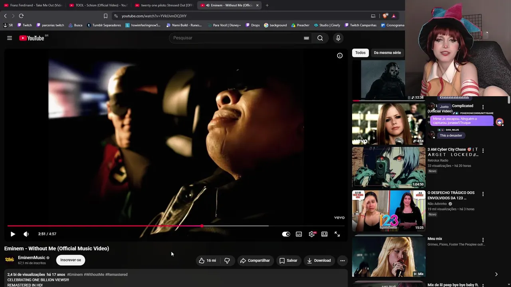Viewport: 511px width, 287px height.
Task: Open the video info card icon
Action: point(340,55)
